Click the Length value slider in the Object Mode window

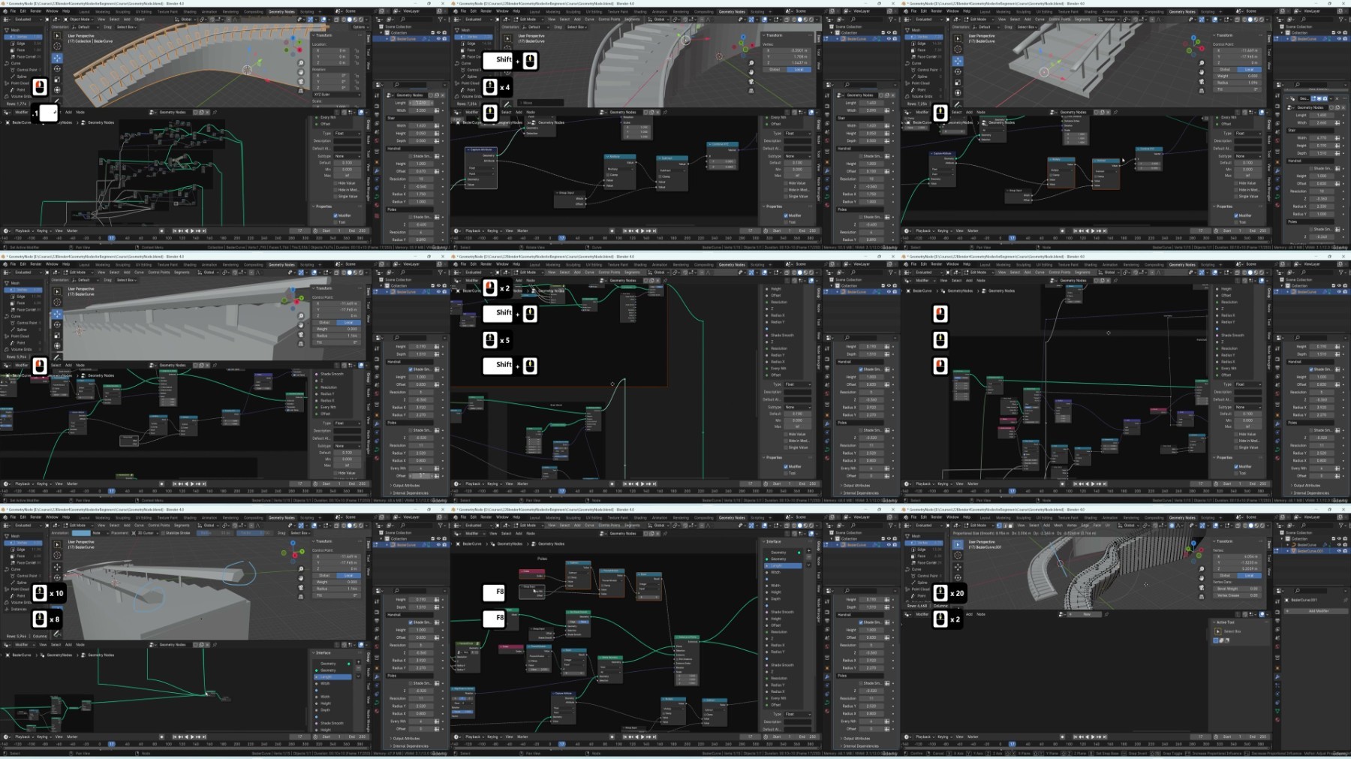(420, 103)
